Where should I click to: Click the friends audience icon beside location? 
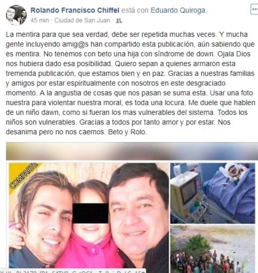119,21
